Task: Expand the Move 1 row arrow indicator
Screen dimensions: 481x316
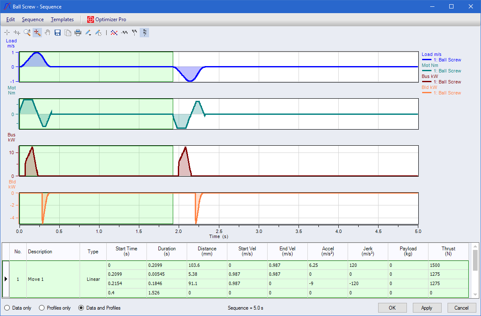Action: [6, 279]
